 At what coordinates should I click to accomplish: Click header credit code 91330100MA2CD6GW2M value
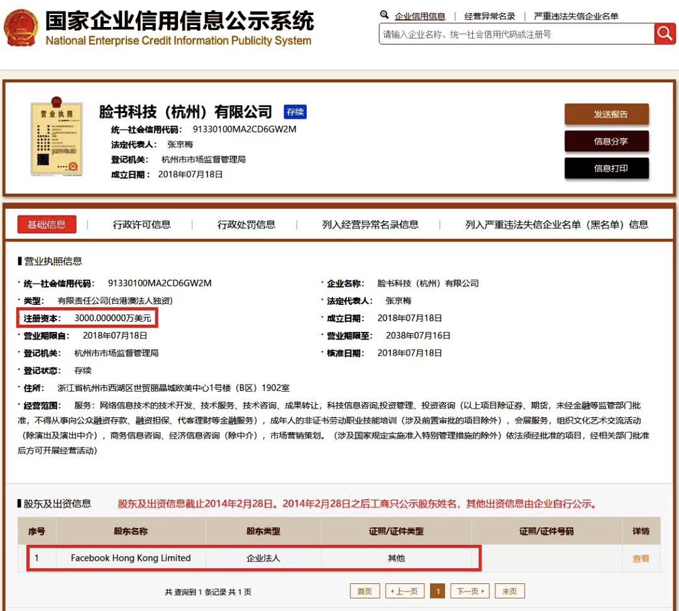pos(244,129)
